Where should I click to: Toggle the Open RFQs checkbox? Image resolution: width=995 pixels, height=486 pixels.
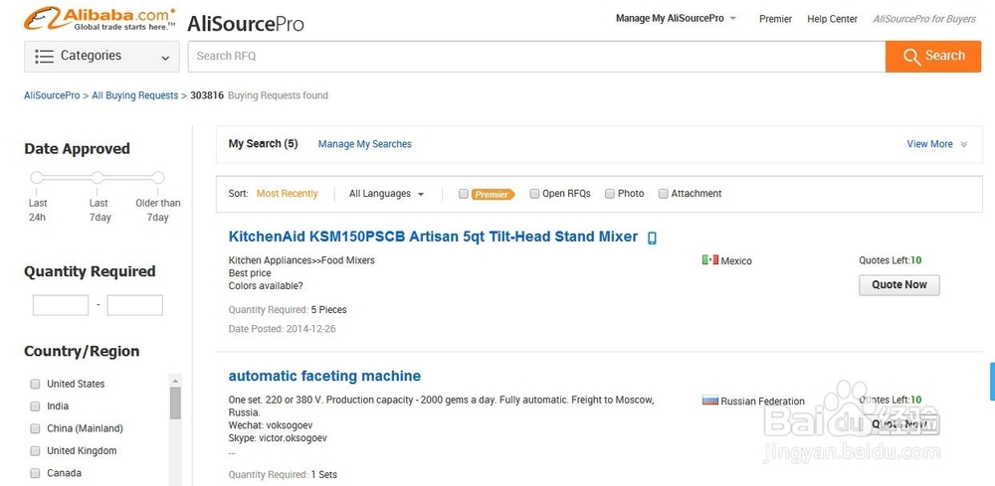point(535,194)
